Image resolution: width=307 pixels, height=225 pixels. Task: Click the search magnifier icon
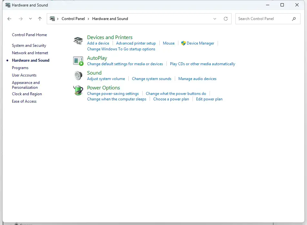coord(294,19)
